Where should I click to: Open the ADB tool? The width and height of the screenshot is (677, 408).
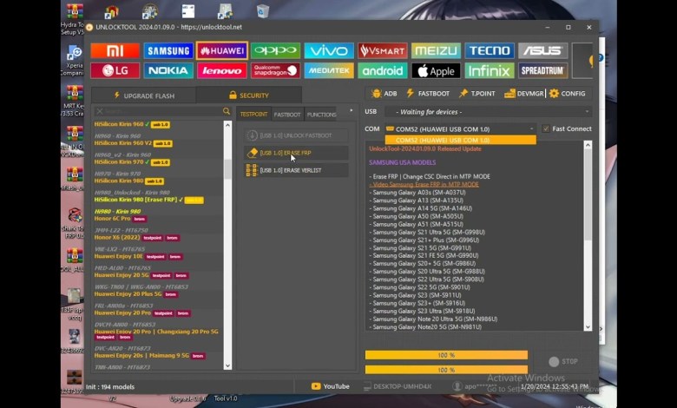385,93
